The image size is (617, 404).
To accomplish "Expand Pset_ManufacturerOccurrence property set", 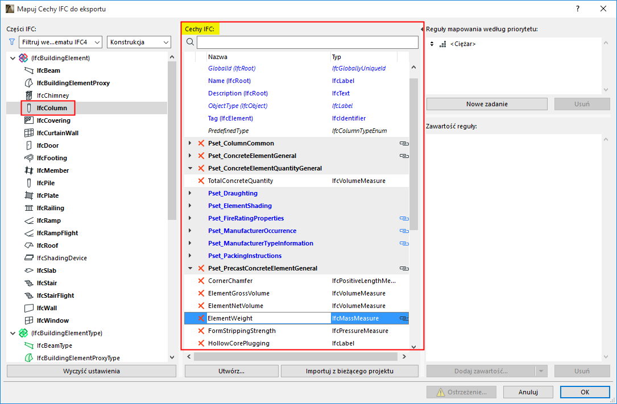I will (x=190, y=231).
